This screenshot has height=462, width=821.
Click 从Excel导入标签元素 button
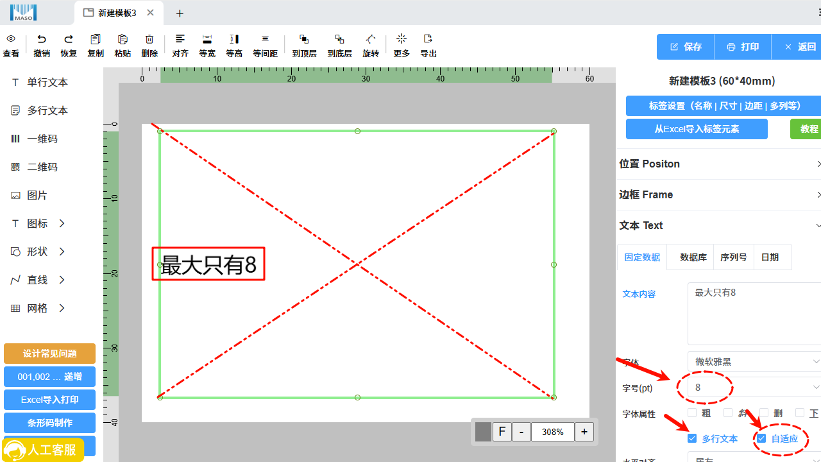697,129
